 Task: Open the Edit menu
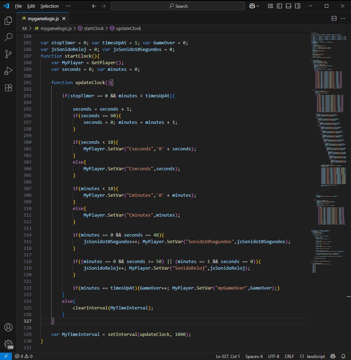click(31, 6)
